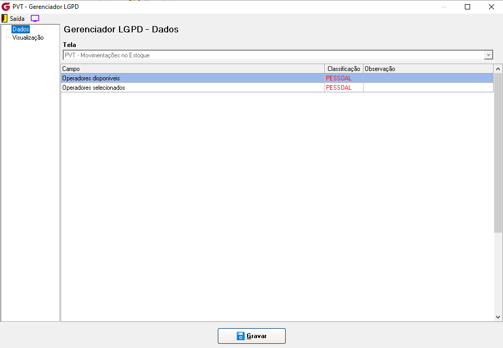Click PESSOAL classification of Operadores disponiveis
The image size is (503, 348).
[x=339, y=78]
